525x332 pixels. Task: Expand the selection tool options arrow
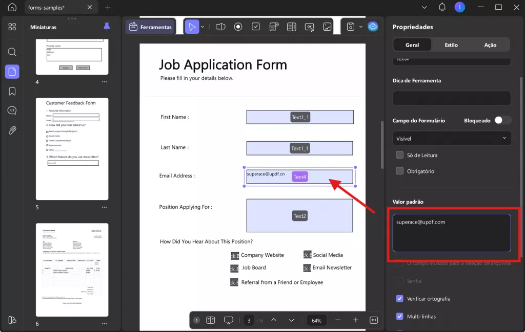pos(202,27)
